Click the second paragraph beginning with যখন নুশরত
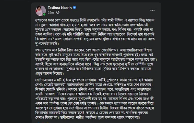This screenshot has width=194, height=123. 96,62
